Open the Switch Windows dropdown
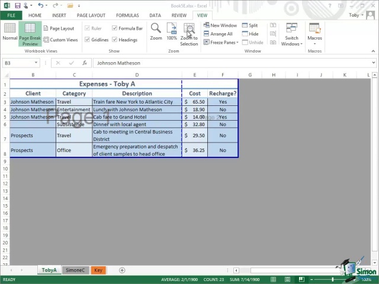The image size is (379, 284). pyautogui.click(x=291, y=34)
